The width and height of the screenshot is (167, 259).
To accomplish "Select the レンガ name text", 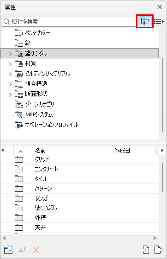I will click(x=42, y=198).
